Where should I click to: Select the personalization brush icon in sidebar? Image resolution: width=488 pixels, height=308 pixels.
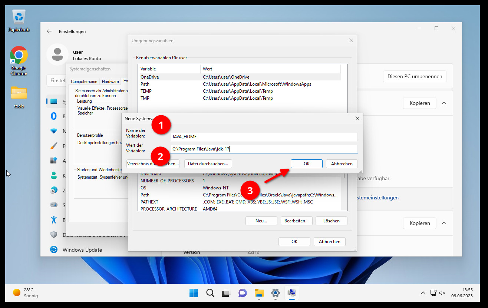click(54, 146)
